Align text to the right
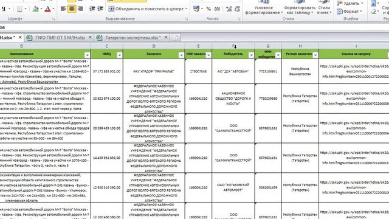Image resolution: width=389 pixels, height=219 pixels. pos(80,9)
